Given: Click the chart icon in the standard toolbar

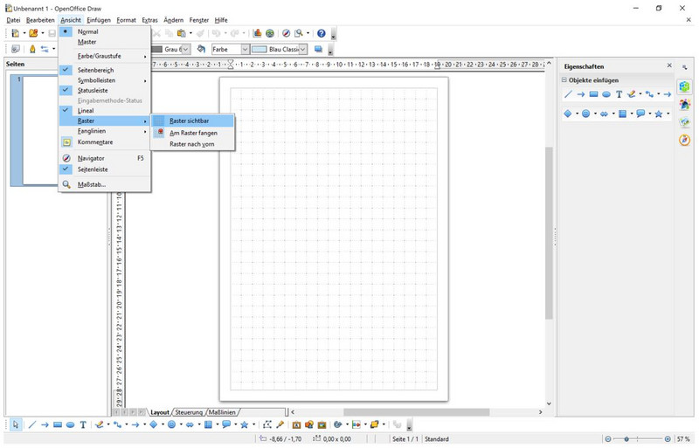Looking at the screenshot, I should point(258,33).
